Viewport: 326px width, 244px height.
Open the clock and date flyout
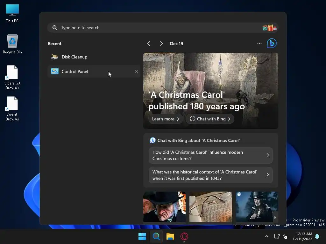[302, 236]
